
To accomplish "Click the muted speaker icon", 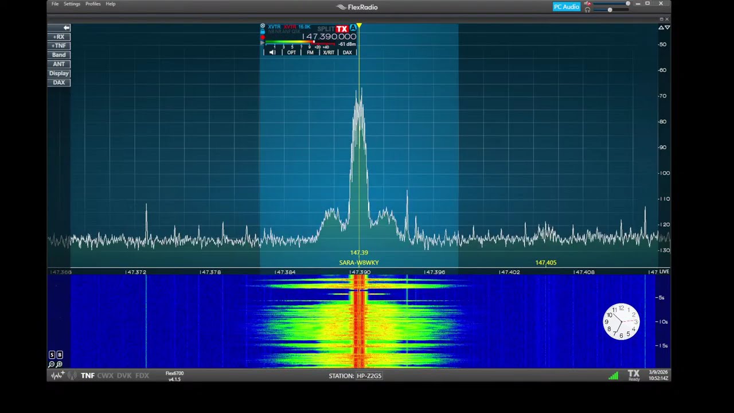I will point(588,3).
